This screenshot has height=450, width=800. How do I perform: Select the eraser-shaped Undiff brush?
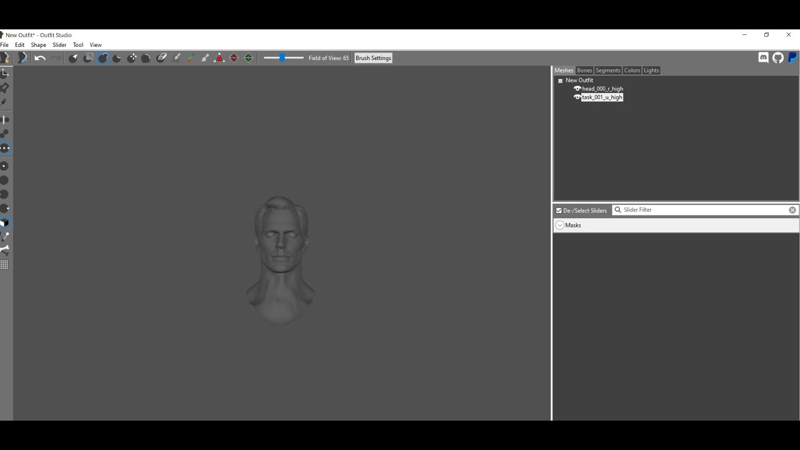tap(161, 58)
